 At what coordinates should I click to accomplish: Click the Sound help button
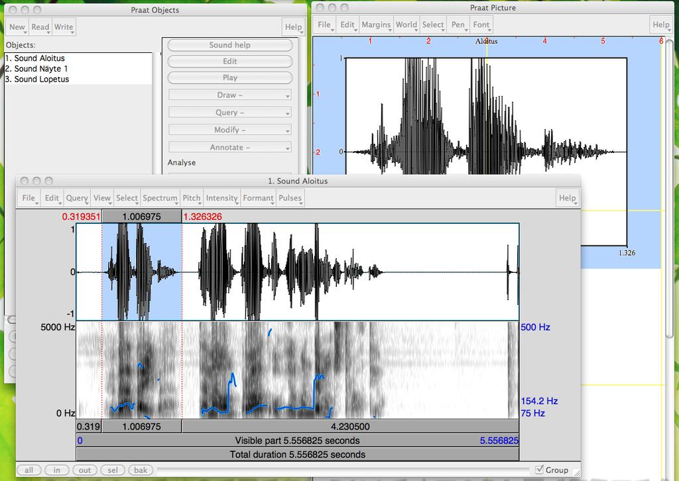point(230,45)
